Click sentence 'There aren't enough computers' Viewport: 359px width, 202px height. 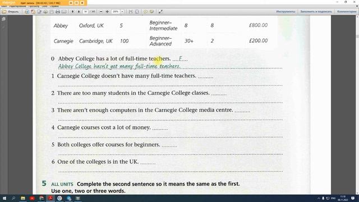pos(145,110)
